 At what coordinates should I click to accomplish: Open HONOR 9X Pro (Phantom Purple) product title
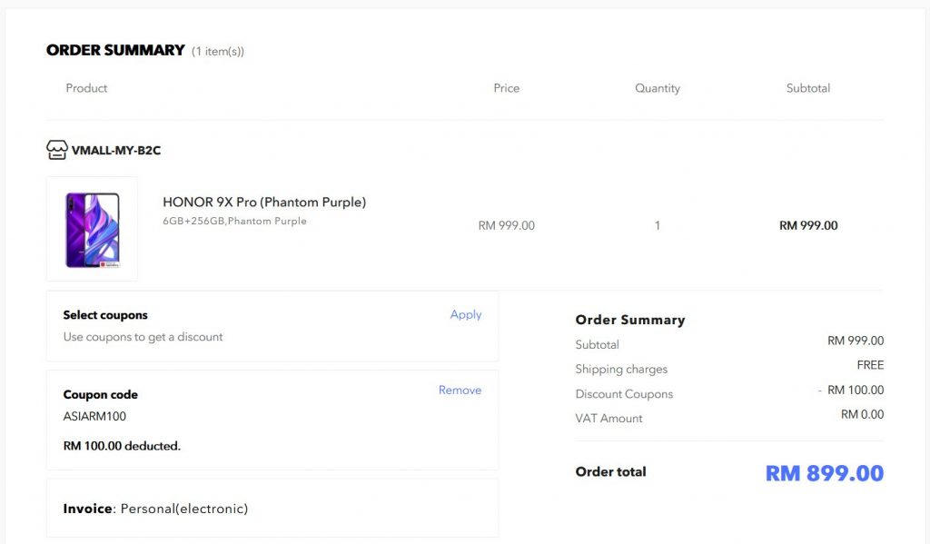click(264, 203)
